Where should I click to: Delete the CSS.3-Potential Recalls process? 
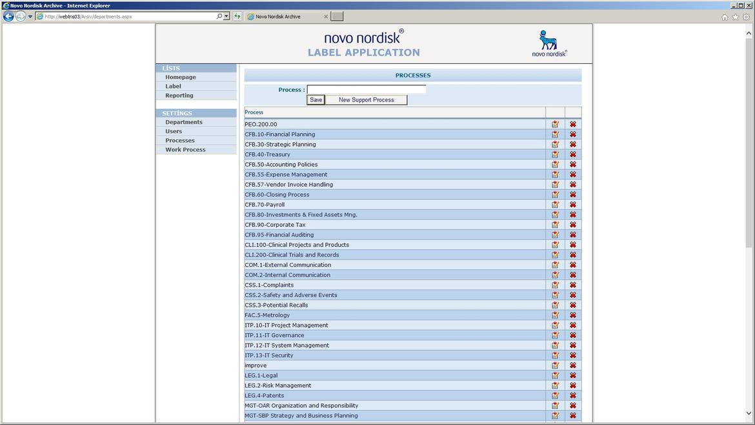click(x=573, y=305)
